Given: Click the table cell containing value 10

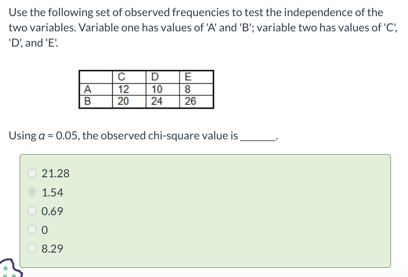Looking at the screenshot, I should pyautogui.click(x=155, y=90).
